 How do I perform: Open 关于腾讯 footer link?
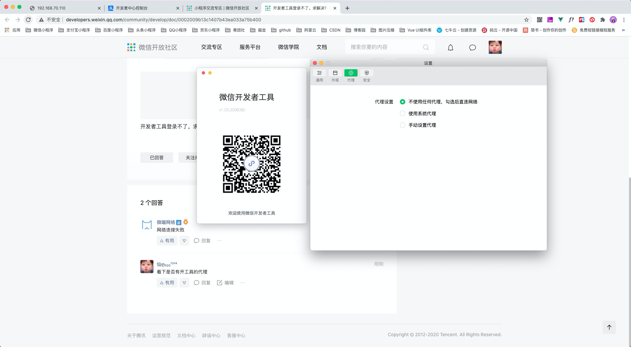(136, 336)
